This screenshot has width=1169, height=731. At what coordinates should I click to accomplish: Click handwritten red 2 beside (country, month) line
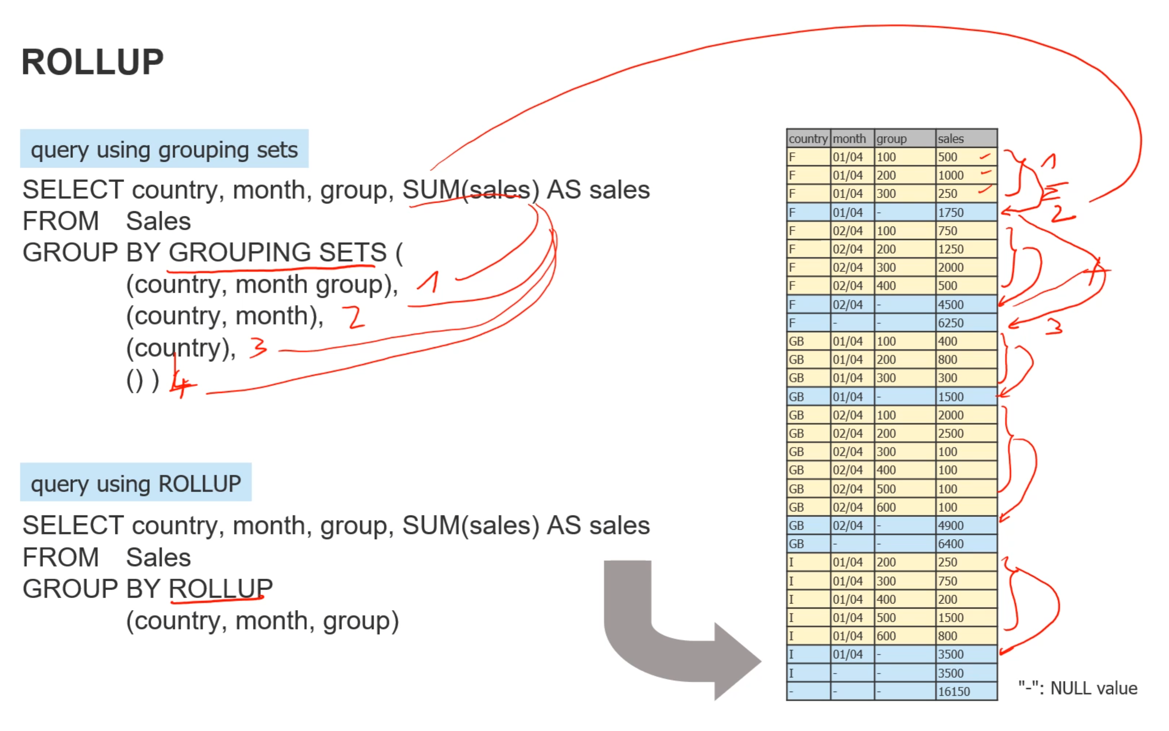click(355, 317)
